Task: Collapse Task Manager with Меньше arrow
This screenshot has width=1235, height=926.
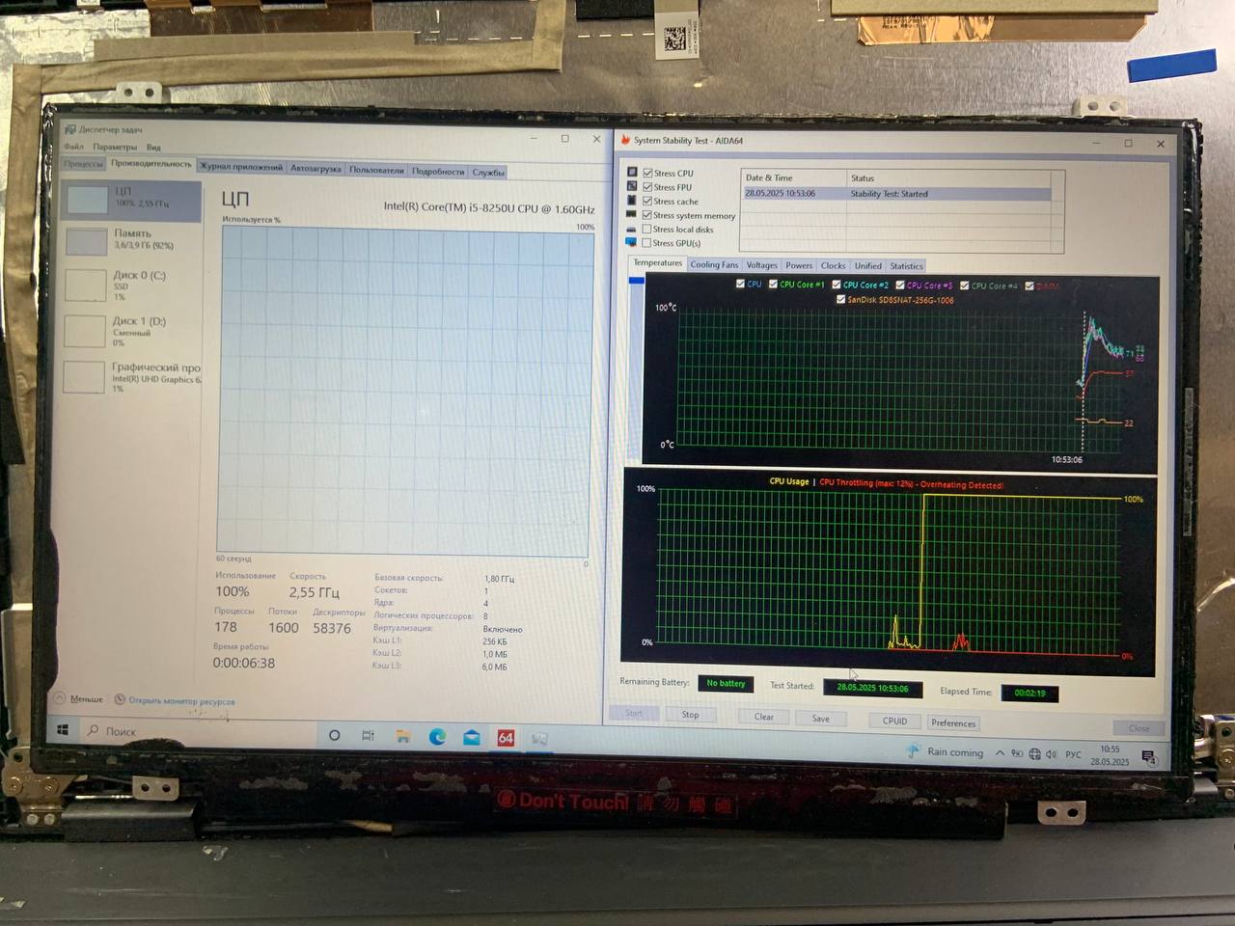Action: (x=60, y=698)
